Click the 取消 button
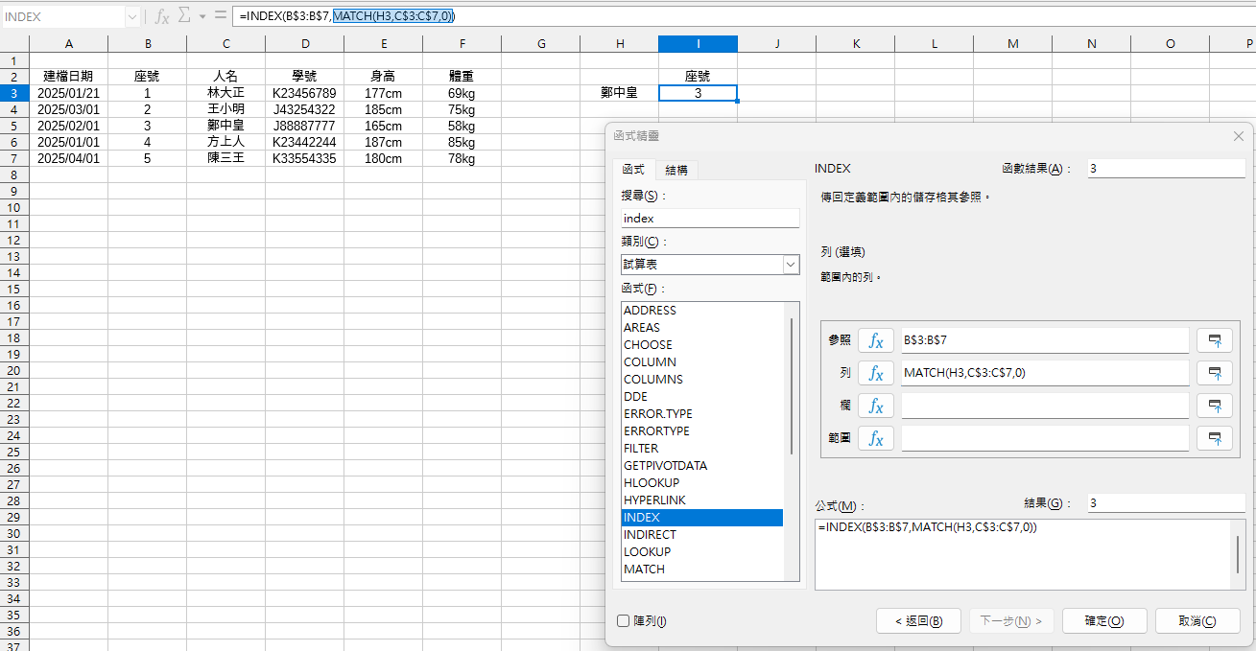Image resolution: width=1256 pixels, height=651 pixels. [1197, 620]
